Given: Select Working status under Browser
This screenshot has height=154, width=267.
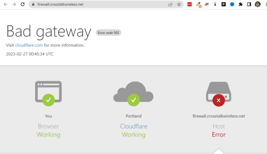Looking at the screenshot, I should 48,135.
